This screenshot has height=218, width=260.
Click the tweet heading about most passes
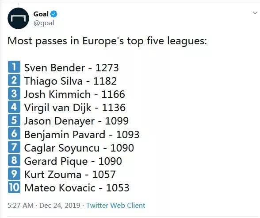(107, 41)
